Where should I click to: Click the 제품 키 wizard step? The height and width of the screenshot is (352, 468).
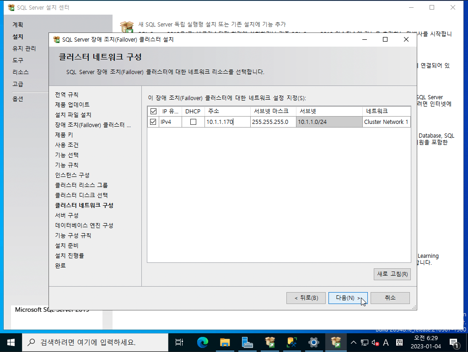64,135
